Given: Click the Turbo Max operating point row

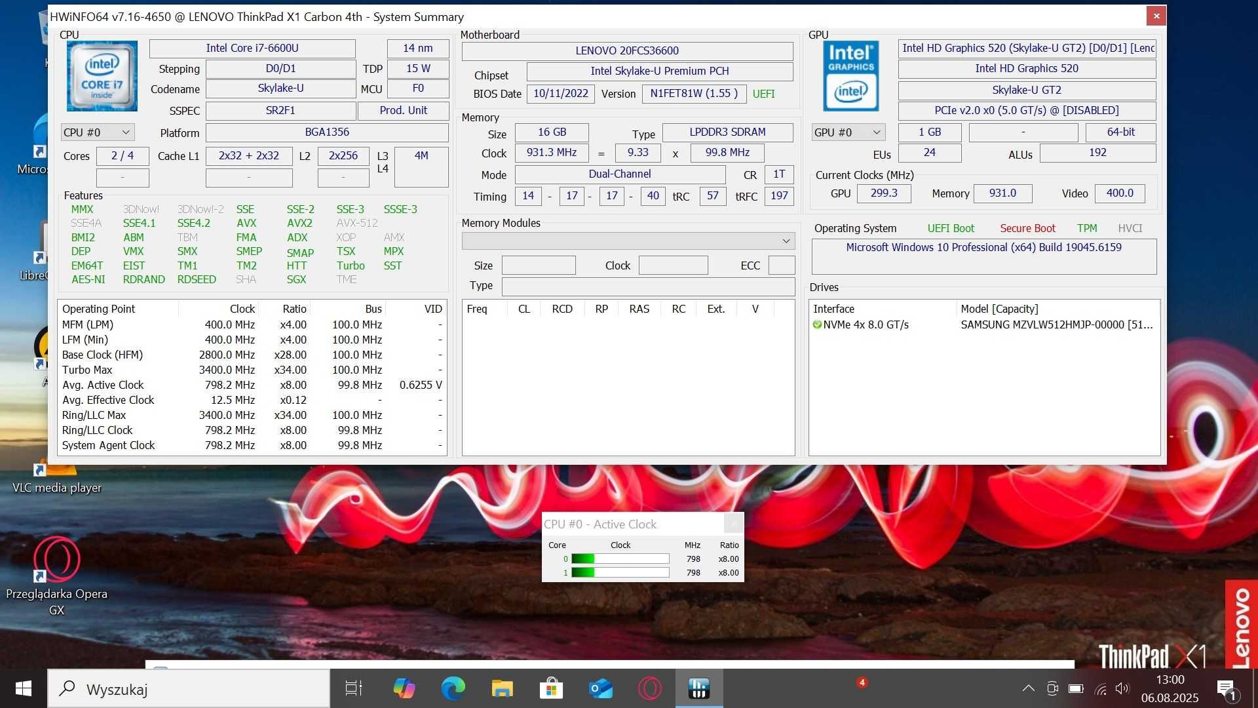Looking at the screenshot, I should 252,370.
